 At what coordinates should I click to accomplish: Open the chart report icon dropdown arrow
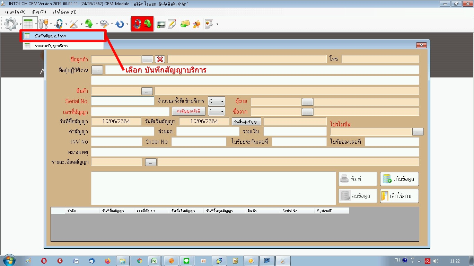pos(217,24)
